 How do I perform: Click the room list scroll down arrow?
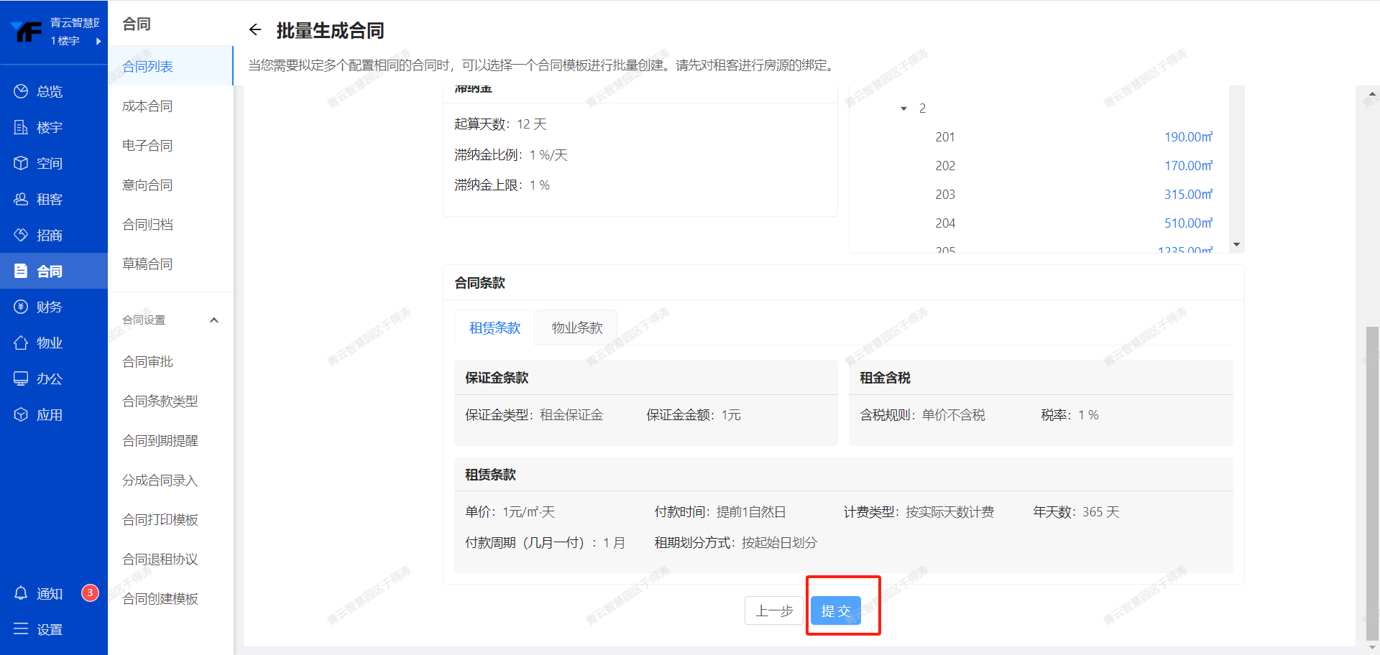[1236, 245]
